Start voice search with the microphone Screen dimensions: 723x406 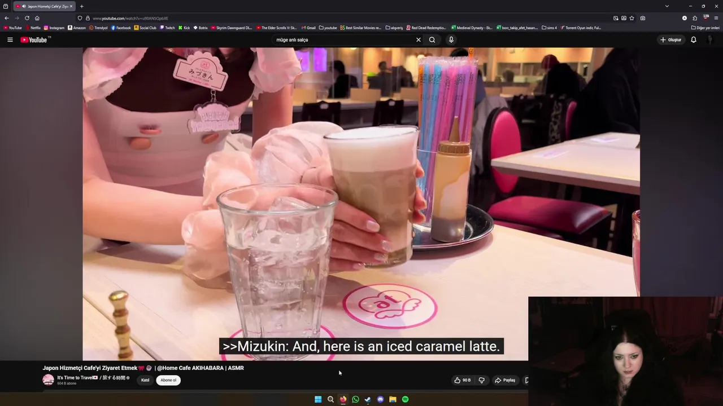point(451,39)
